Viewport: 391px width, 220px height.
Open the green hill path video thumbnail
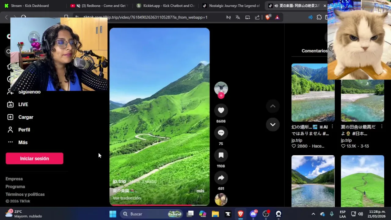pos(363,181)
